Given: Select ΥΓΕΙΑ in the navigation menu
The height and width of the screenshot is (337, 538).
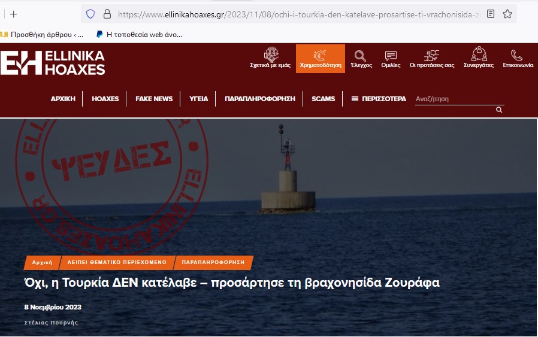Looking at the screenshot, I should coord(199,99).
